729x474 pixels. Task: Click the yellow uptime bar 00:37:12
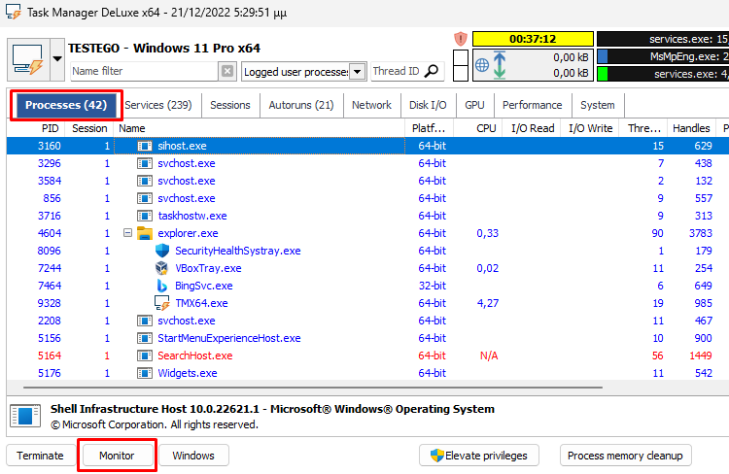(x=533, y=39)
